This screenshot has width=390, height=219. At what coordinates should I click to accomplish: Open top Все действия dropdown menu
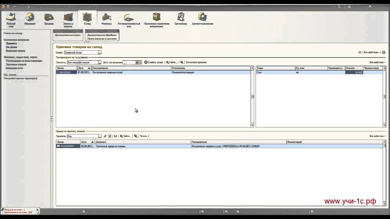click(x=371, y=52)
